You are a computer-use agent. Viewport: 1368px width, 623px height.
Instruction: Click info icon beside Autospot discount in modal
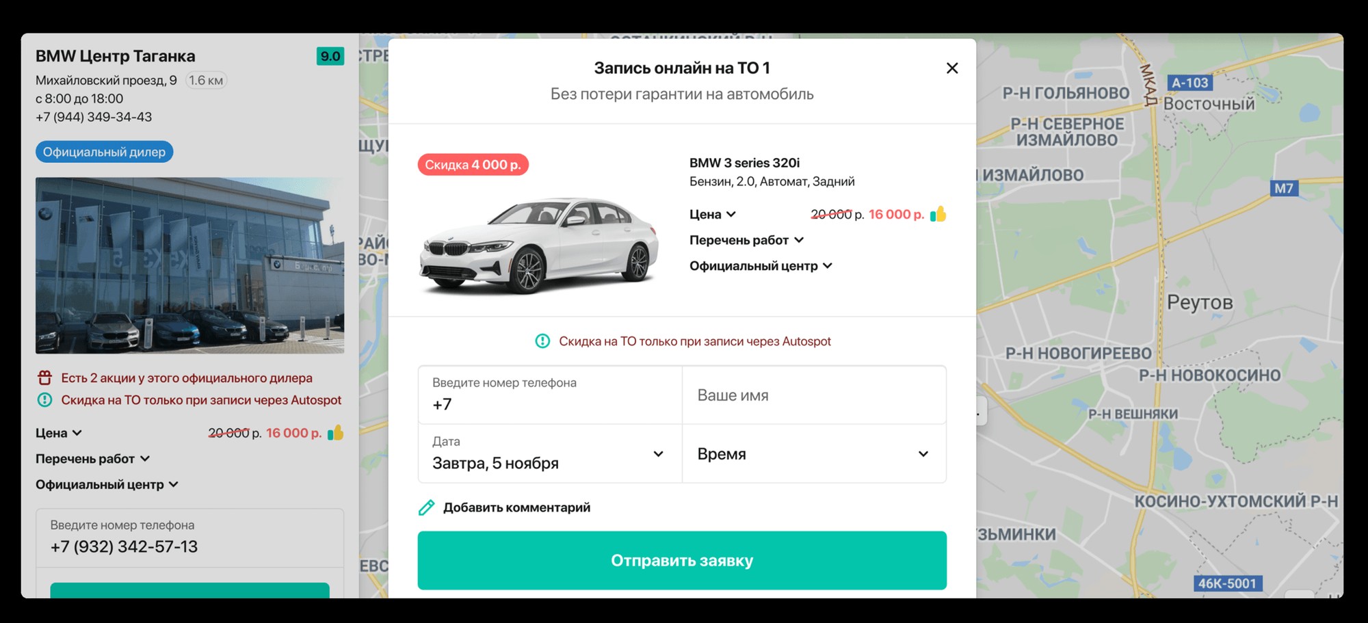[x=542, y=341]
